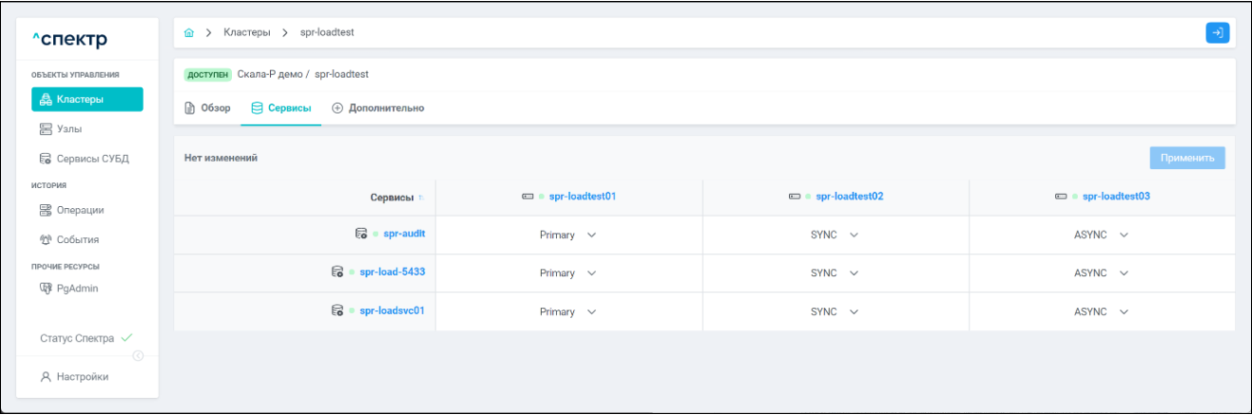This screenshot has height=415, width=1252.
Task: Open SYNC dropdown for spr-load-5433 row
Action: (834, 273)
